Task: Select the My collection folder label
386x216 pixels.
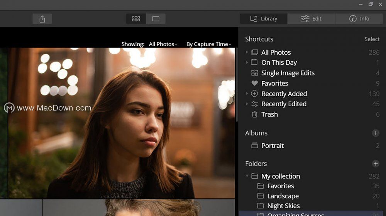Action: point(281,176)
